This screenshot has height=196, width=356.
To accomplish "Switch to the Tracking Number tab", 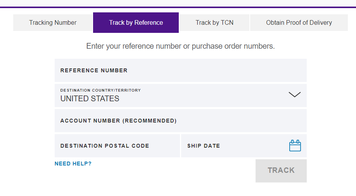I will click(x=53, y=22).
